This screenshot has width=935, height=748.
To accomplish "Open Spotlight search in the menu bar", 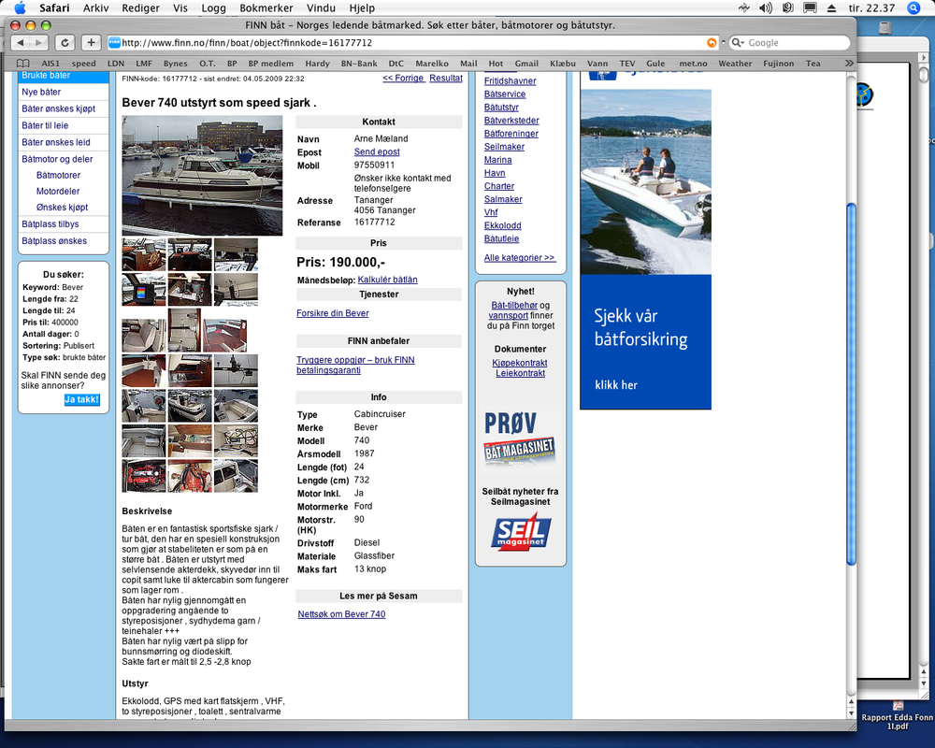I will click(913, 7).
